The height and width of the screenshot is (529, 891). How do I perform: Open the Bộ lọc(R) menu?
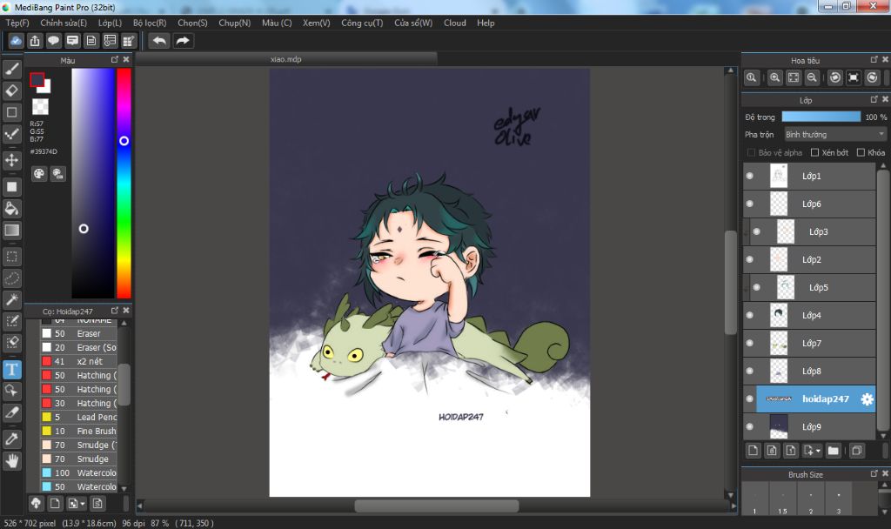pos(150,23)
